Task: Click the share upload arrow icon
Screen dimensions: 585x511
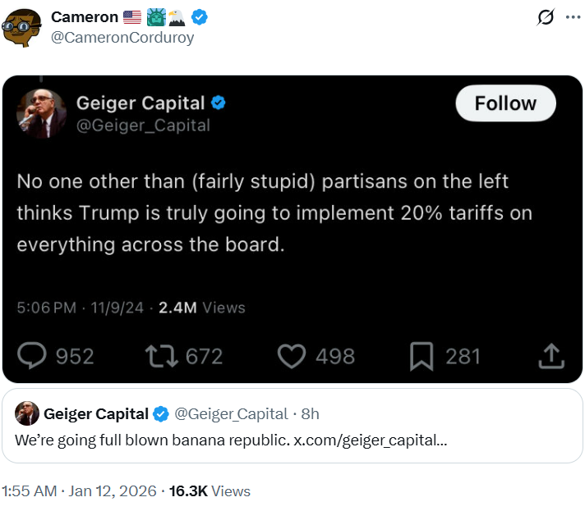Action: 550,356
